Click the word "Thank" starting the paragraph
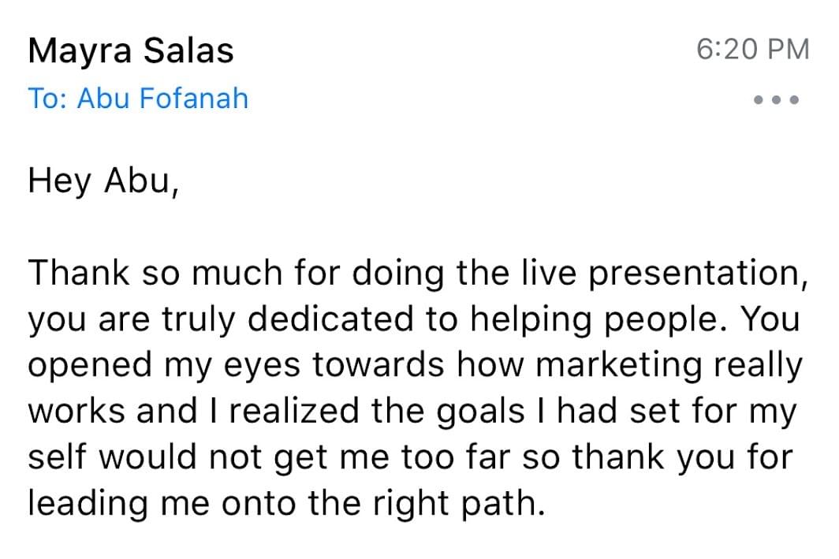 click(79, 273)
